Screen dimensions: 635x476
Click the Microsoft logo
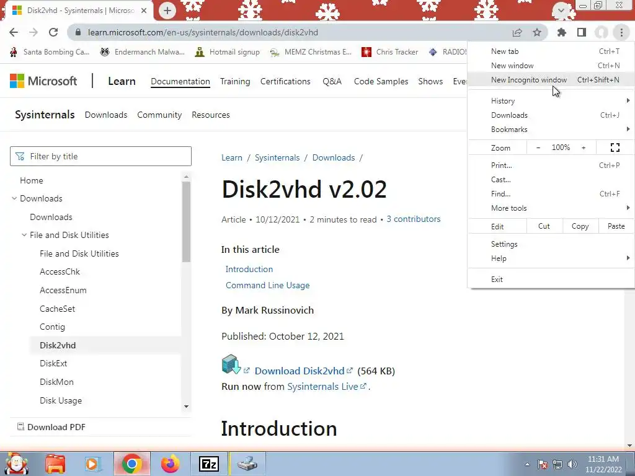[x=43, y=81]
